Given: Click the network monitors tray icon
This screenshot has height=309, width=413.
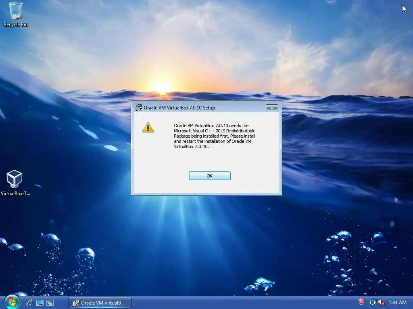Looking at the screenshot, I should click(x=373, y=302).
